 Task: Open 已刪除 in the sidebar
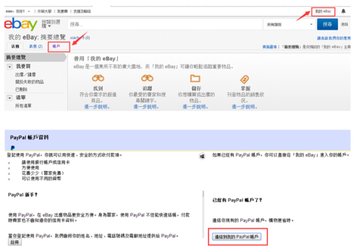coord(22,89)
